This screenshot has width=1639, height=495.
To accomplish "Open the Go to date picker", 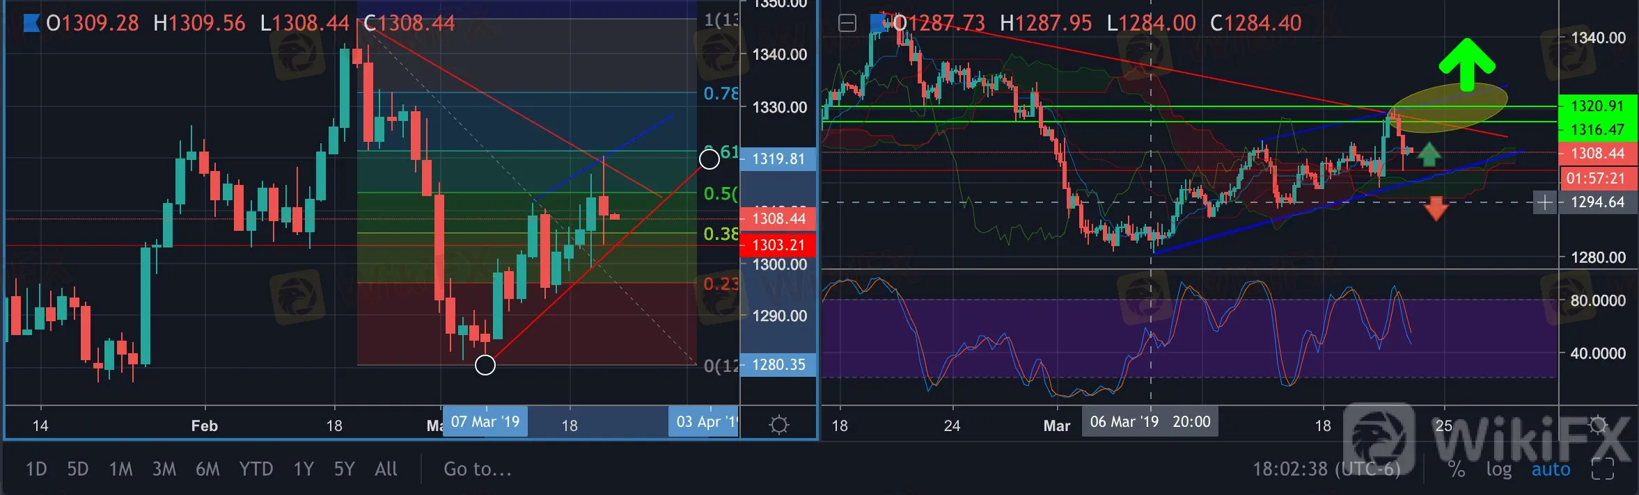I will click(478, 469).
